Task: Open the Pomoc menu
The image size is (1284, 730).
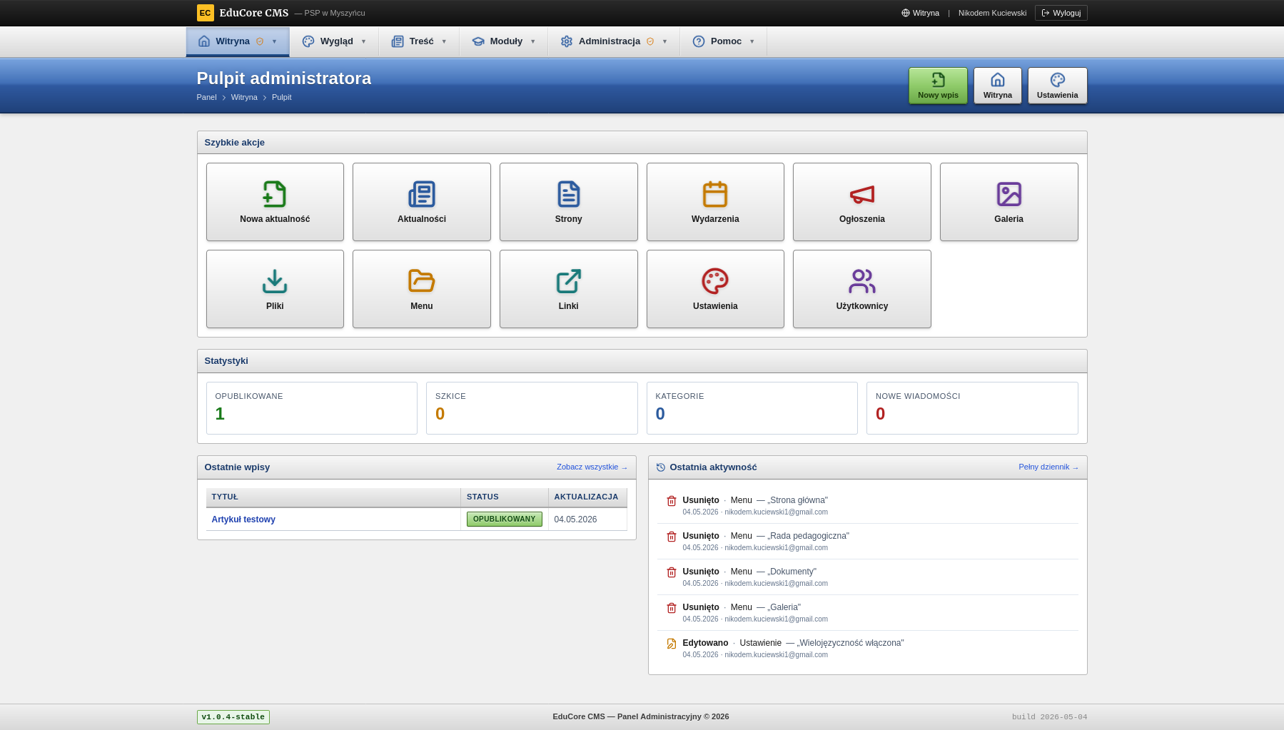Action: point(724,41)
